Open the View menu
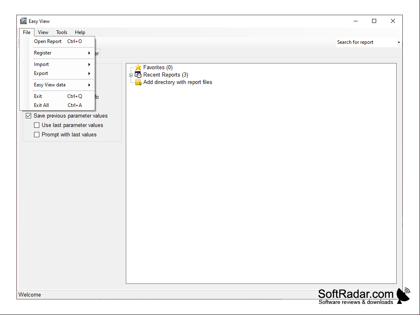The width and height of the screenshot is (420, 315). [43, 32]
